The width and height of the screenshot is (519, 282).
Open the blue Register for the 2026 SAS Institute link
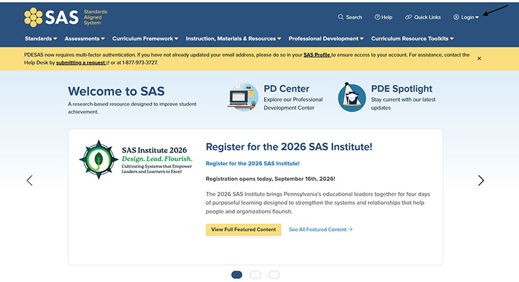(252, 163)
